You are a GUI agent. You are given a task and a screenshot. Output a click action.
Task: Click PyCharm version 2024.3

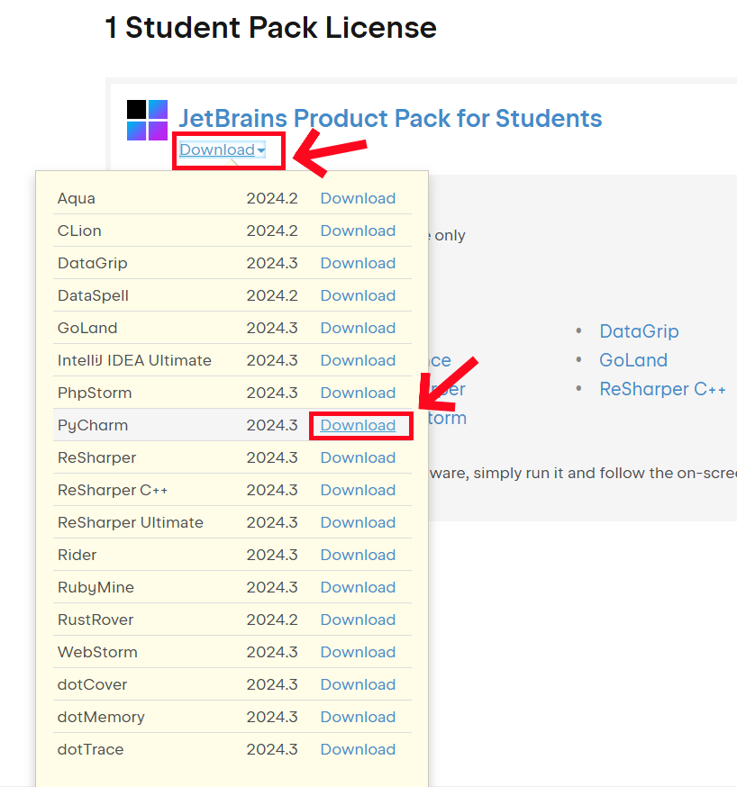tap(272, 425)
